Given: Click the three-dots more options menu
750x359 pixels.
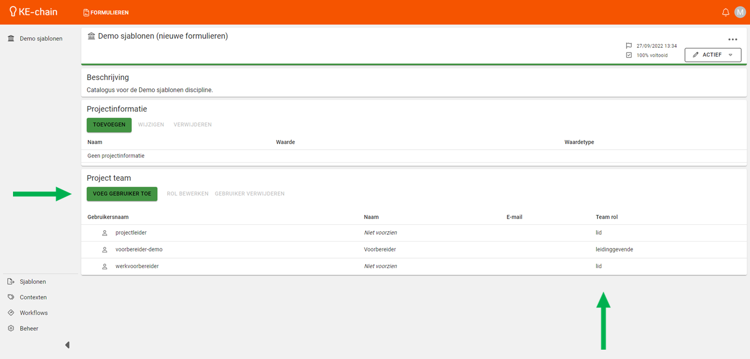Looking at the screenshot, I should point(732,39).
